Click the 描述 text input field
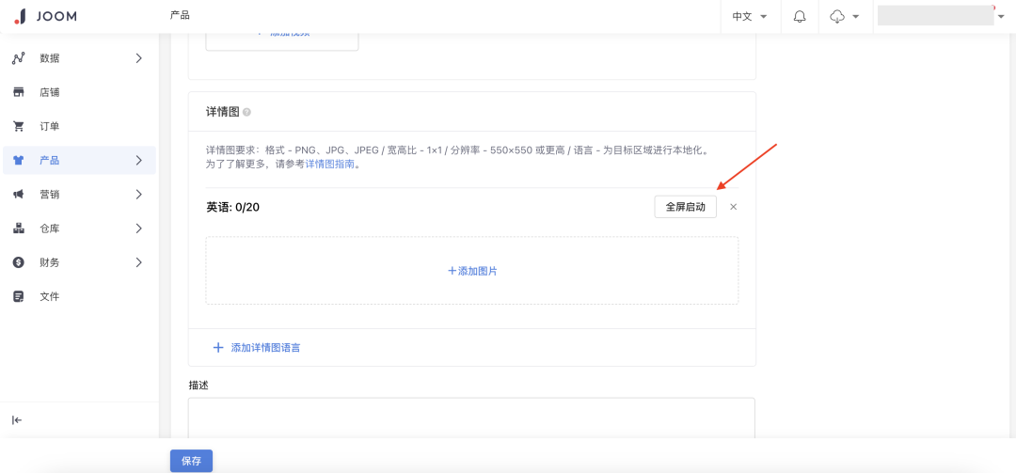 click(x=471, y=418)
